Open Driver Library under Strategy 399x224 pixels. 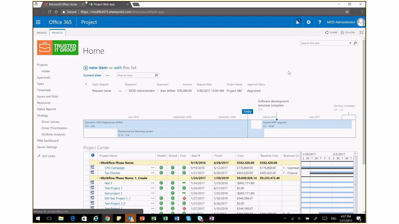point(50,122)
